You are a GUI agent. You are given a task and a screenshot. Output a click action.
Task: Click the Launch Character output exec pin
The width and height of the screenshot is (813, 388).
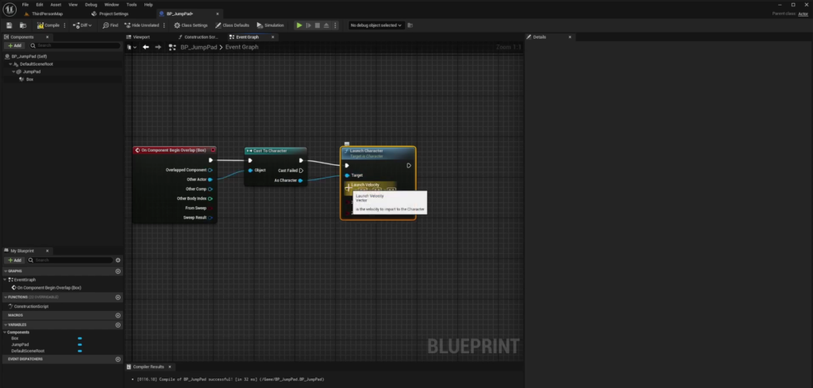[409, 166]
